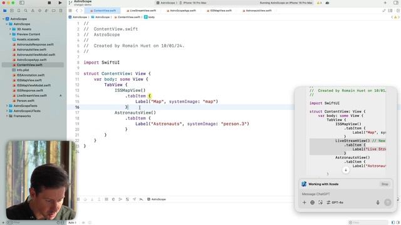This screenshot has height=225, width=401.
Task: Expand the AstroScopeUITests group
Action: (7, 111)
